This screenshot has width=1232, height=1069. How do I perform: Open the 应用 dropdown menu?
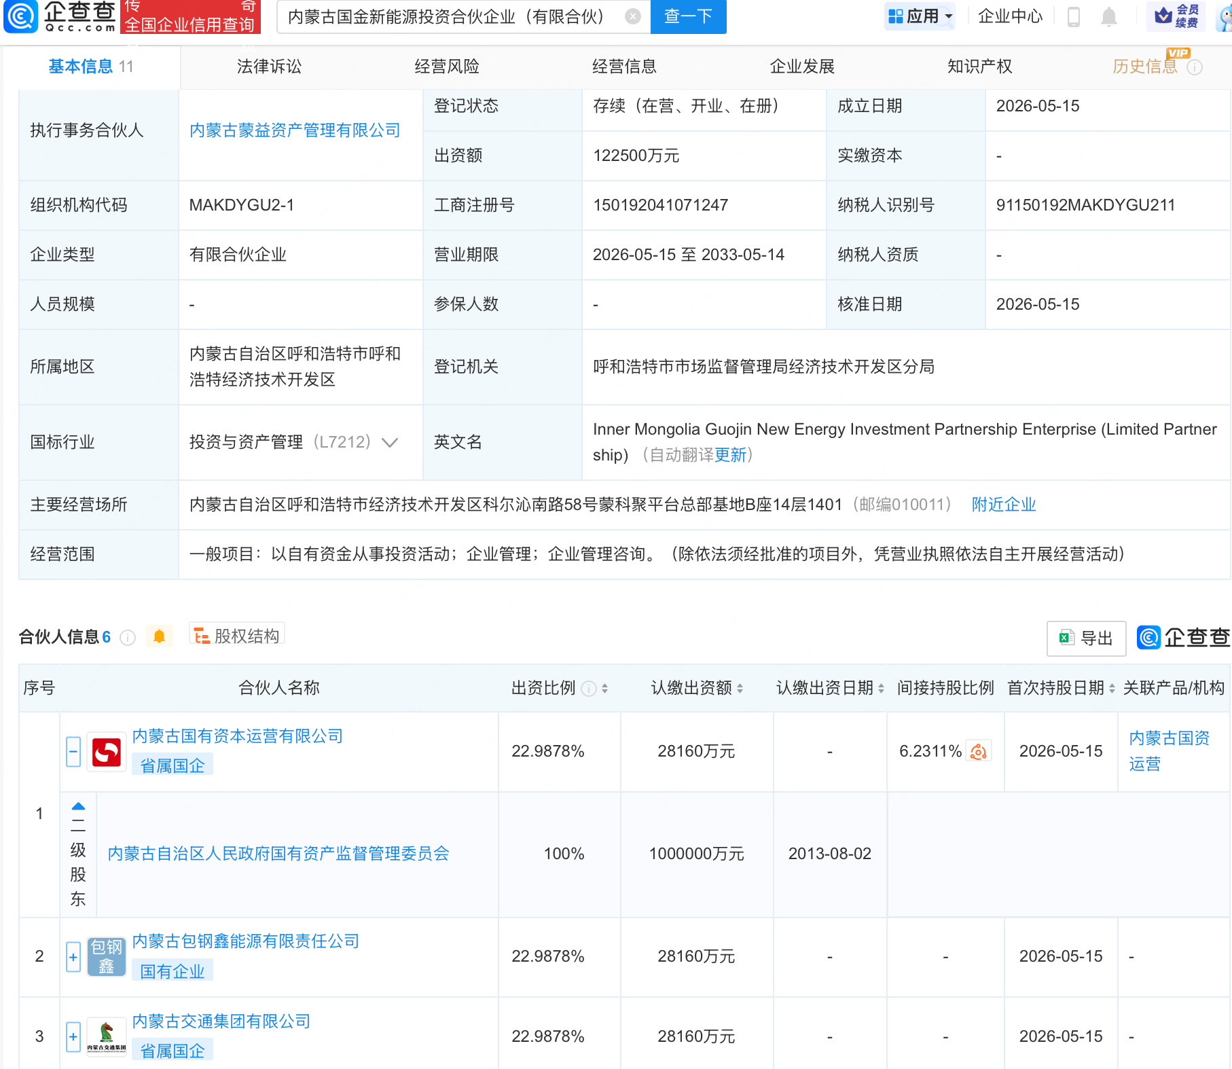point(920,16)
